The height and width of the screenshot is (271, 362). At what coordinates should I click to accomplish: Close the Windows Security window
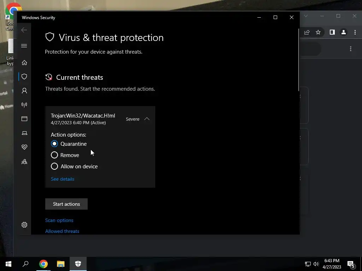point(292,18)
